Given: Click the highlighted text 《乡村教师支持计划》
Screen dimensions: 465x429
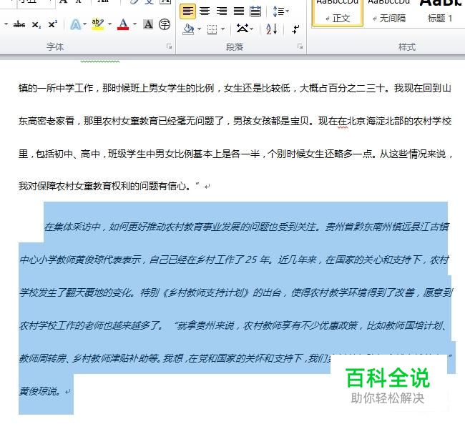Looking at the screenshot, I should [x=205, y=292].
